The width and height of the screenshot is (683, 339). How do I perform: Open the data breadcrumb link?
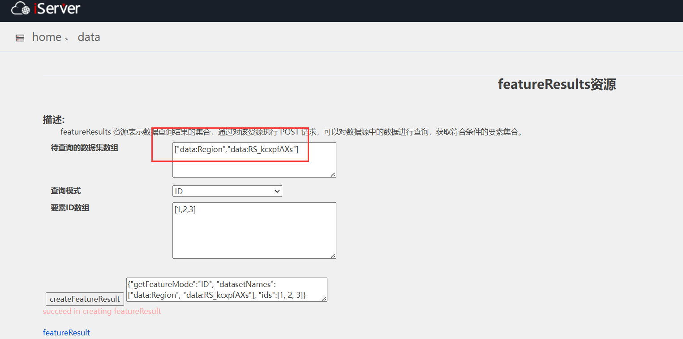point(89,37)
